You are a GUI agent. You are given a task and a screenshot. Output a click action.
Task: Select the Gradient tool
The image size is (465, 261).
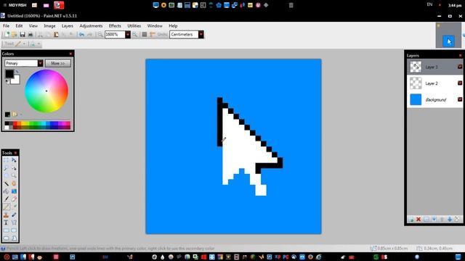pos(14,191)
